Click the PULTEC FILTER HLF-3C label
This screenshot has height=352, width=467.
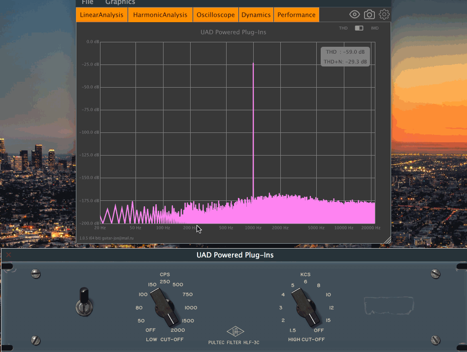234,343
